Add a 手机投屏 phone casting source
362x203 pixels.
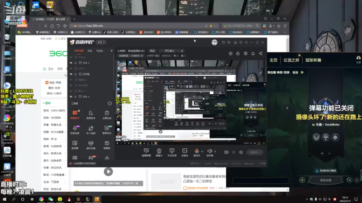pyautogui.click(x=172, y=152)
